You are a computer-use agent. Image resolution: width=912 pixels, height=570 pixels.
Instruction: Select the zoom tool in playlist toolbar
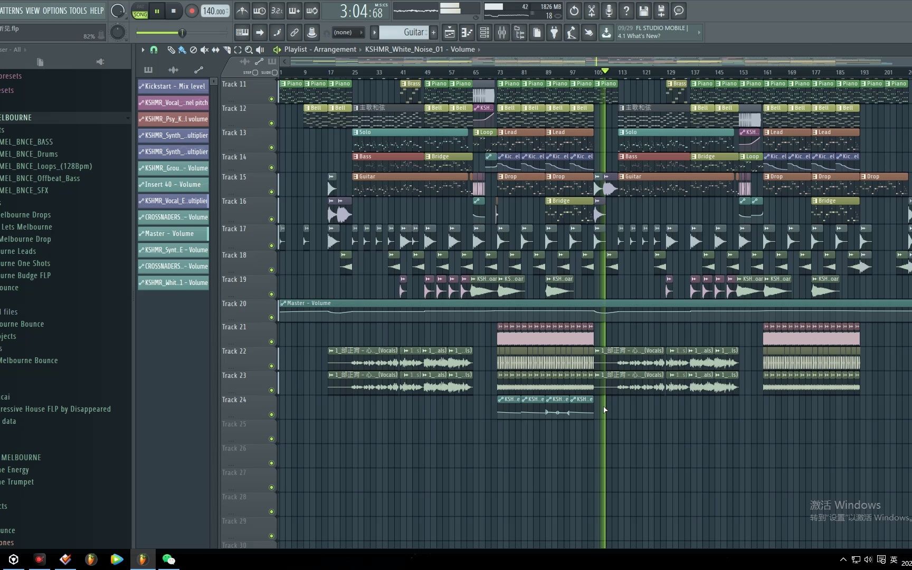249,50
